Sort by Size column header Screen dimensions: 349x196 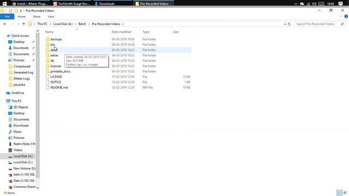182,32
